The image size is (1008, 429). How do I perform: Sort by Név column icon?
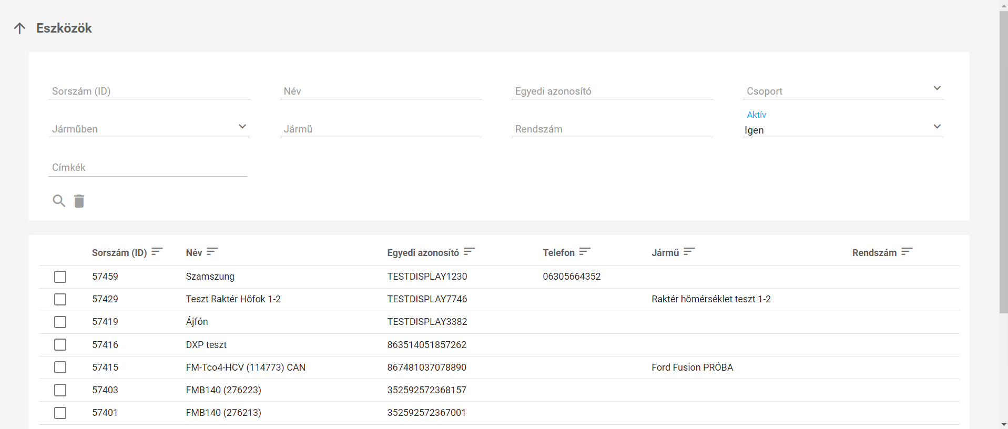212,252
